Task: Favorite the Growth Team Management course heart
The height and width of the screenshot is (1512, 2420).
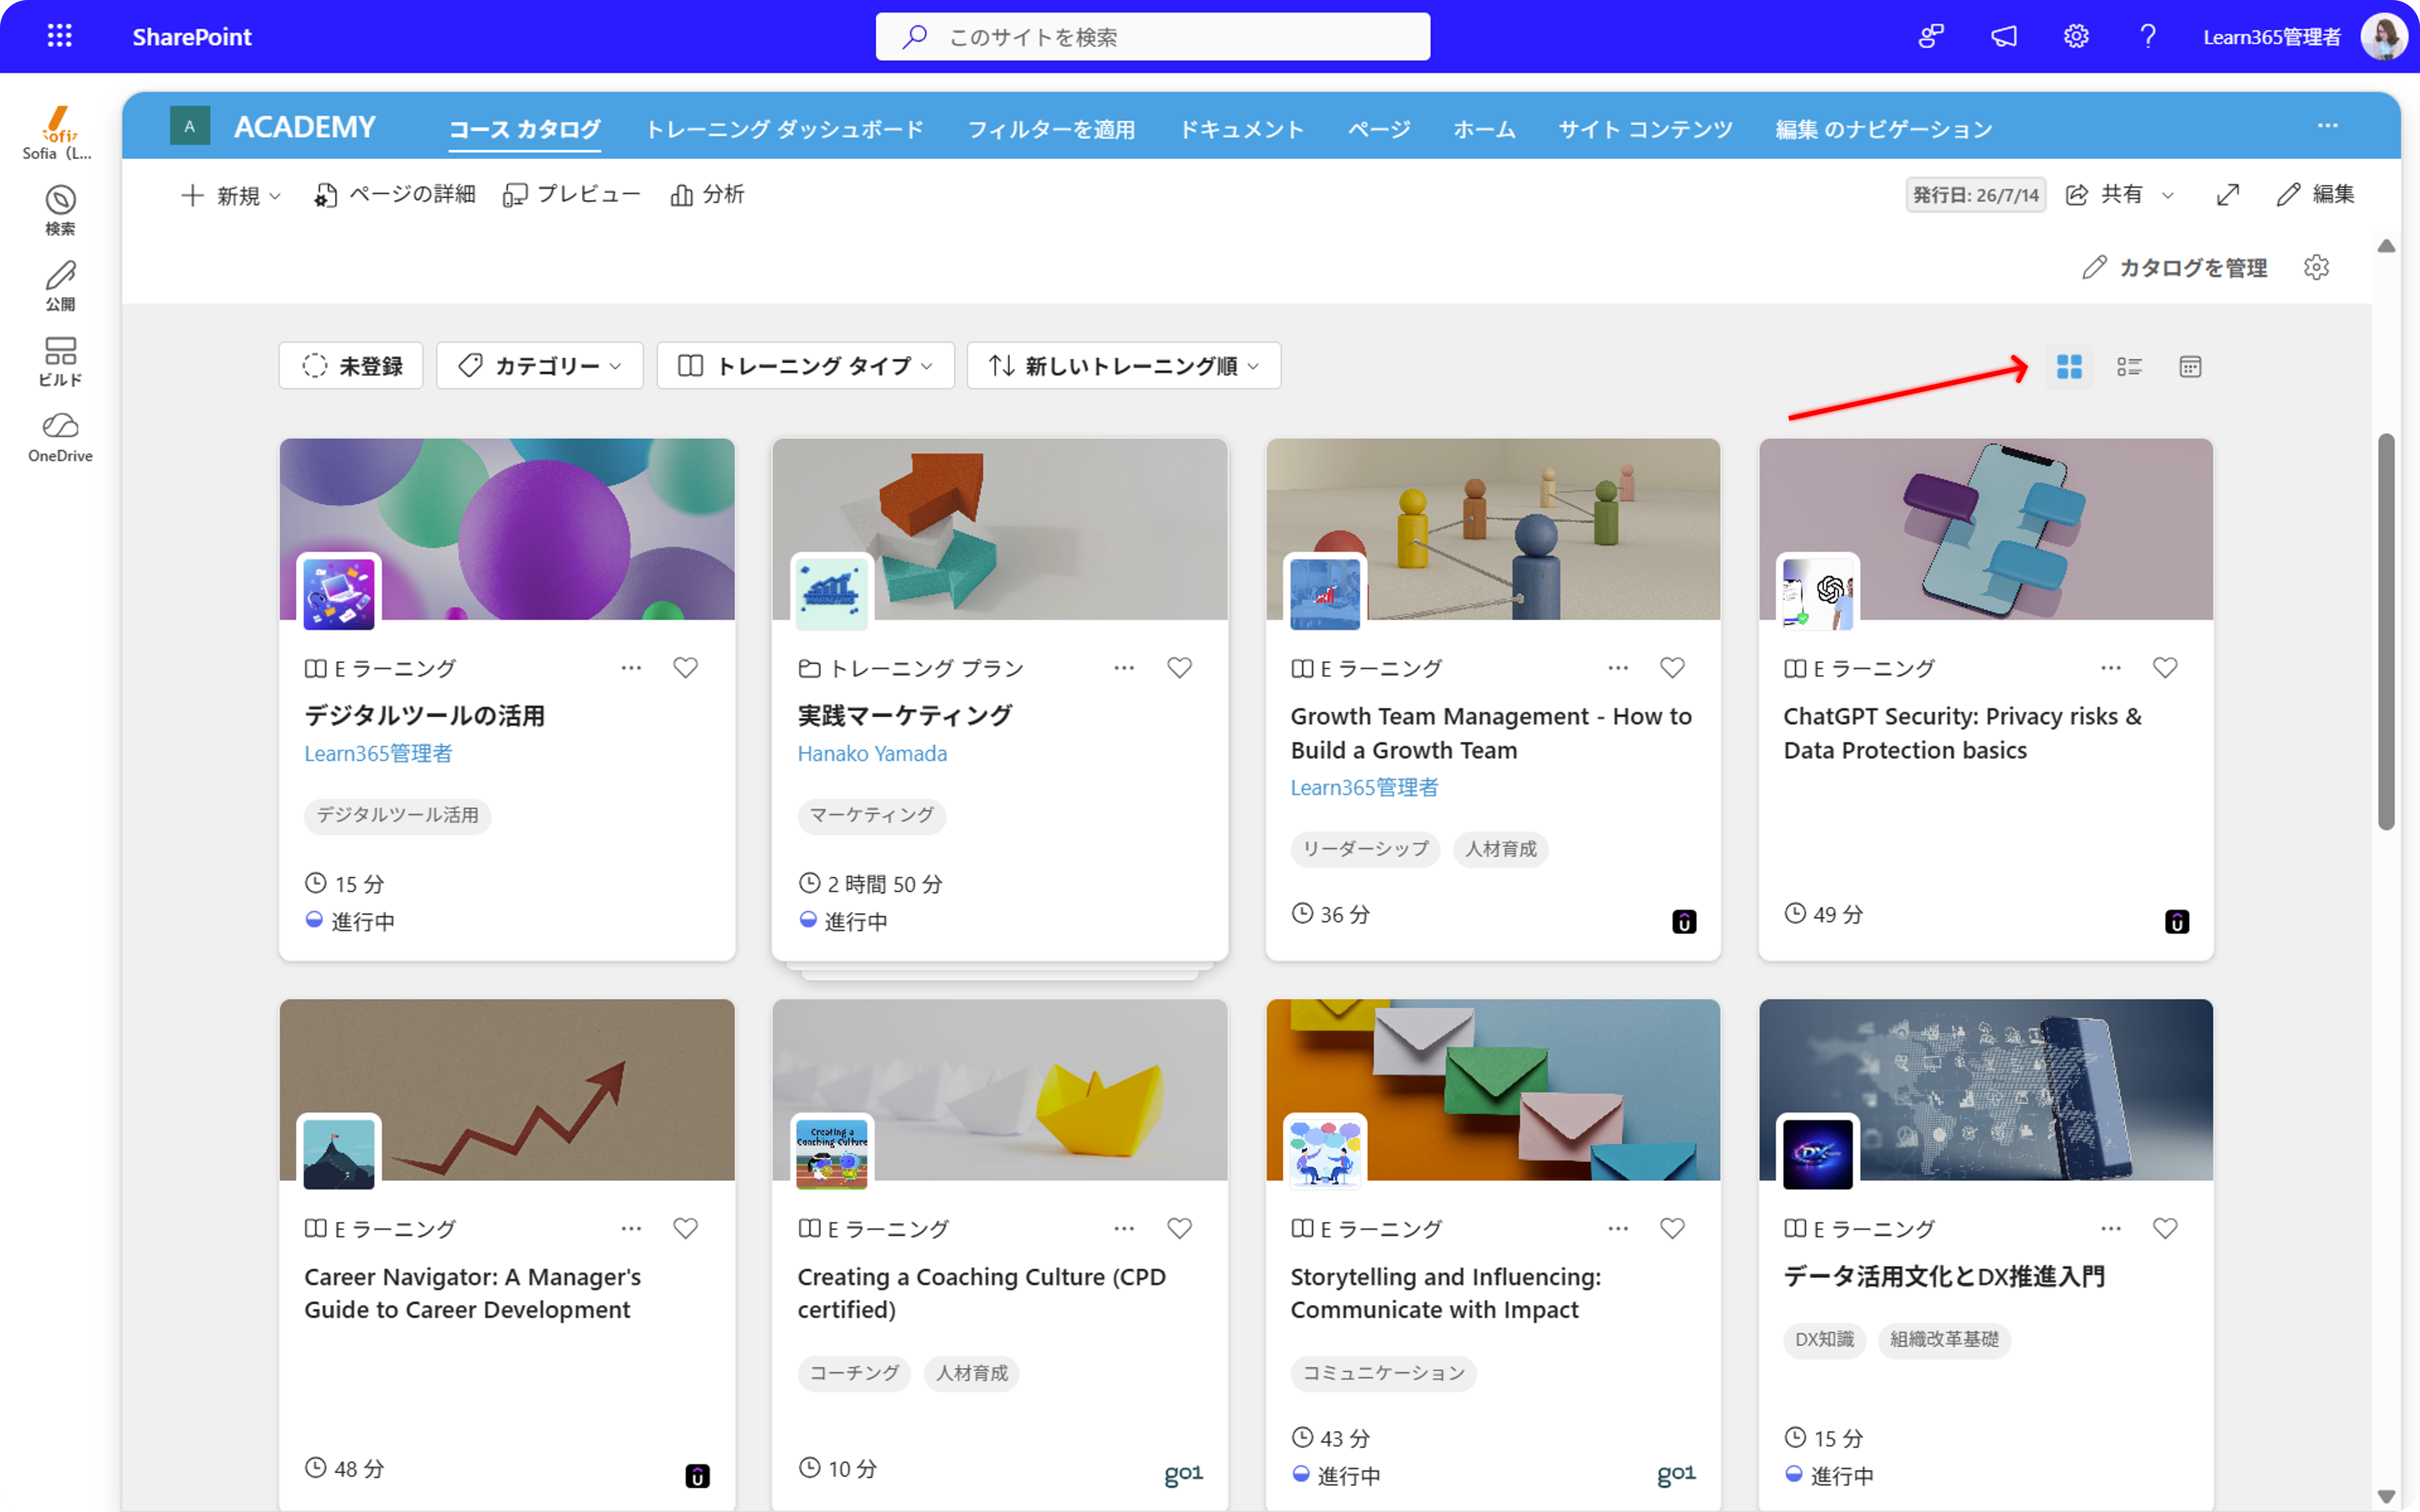Action: (1672, 668)
